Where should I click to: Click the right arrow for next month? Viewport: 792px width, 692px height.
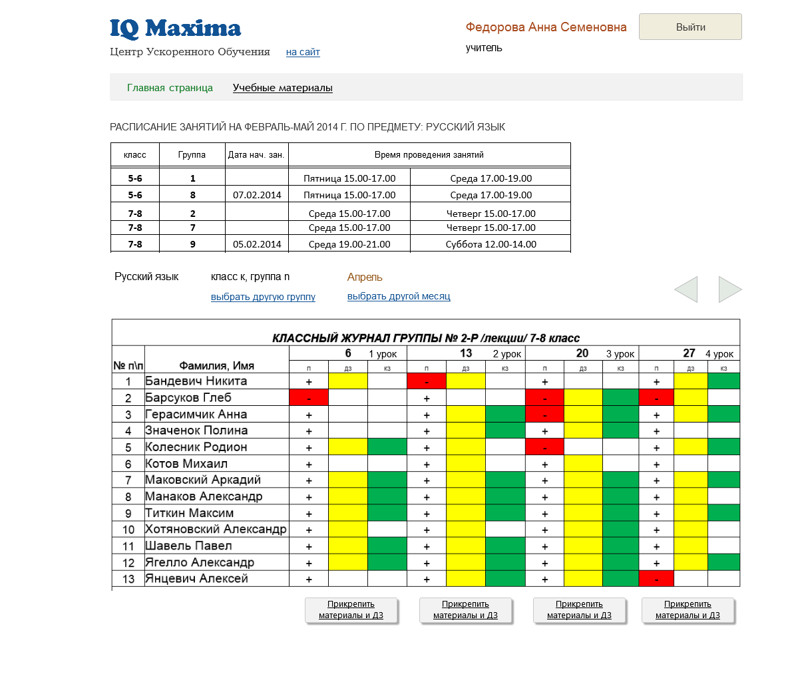pos(730,289)
